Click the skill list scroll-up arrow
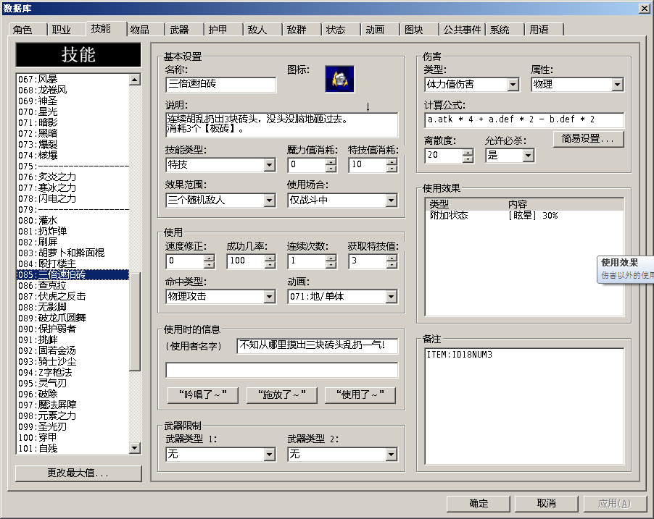The image size is (654, 519). pos(134,80)
